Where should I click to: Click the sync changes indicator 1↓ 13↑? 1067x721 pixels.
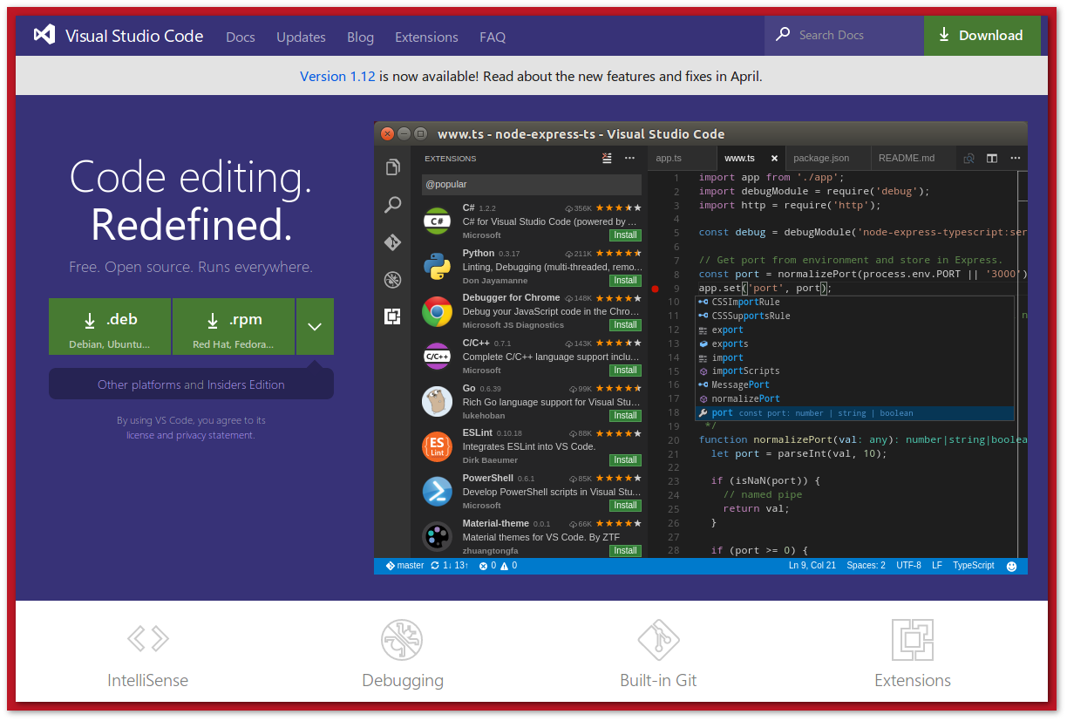coord(450,566)
